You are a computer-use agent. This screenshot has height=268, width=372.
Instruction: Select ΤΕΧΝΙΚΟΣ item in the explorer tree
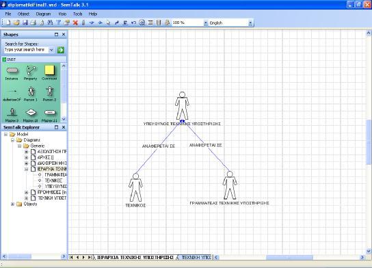(x=53, y=180)
